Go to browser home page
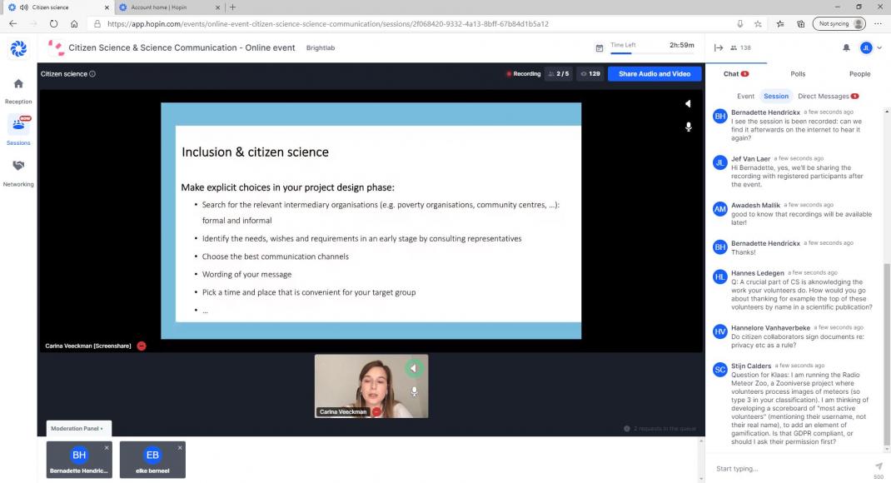 pyautogui.click(x=74, y=24)
